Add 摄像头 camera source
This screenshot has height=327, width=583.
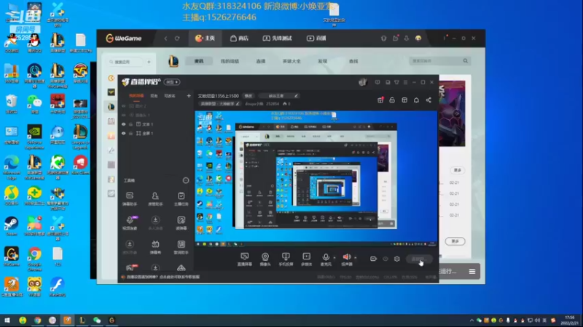point(265,259)
